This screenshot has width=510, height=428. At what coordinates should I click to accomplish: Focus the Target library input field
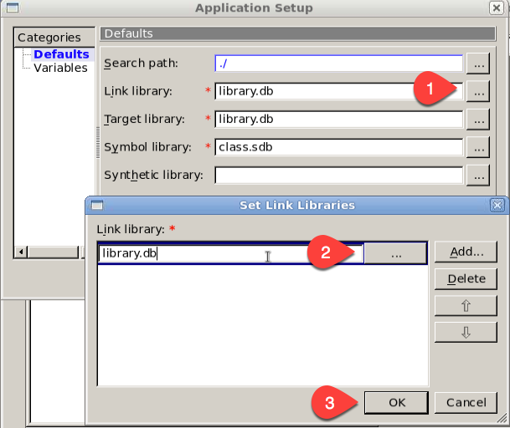[338, 120]
